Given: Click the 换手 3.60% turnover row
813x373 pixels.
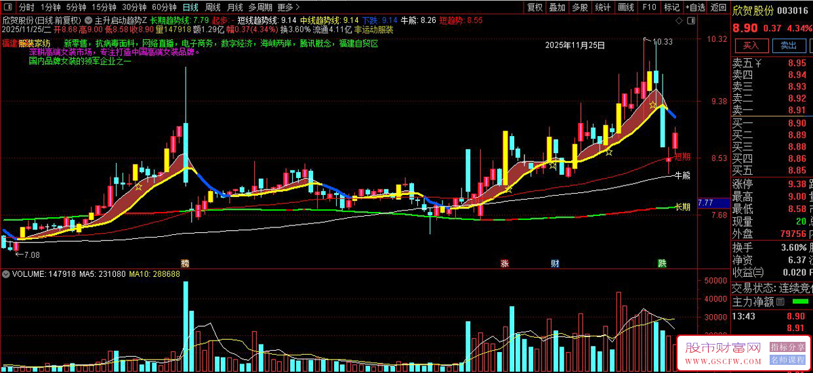Looking at the screenshot, I should pos(772,247).
